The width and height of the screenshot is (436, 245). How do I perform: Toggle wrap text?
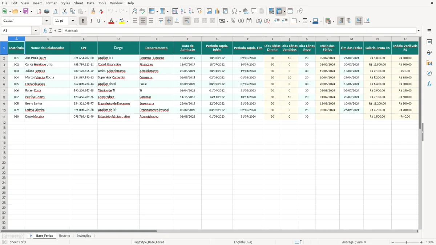(186, 21)
